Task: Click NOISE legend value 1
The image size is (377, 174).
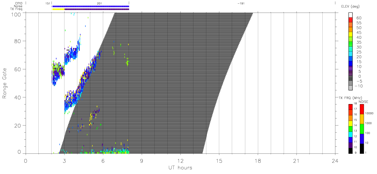Action: tap(366, 153)
